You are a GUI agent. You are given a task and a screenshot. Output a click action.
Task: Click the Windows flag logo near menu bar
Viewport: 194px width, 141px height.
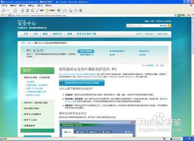tap(191, 5)
